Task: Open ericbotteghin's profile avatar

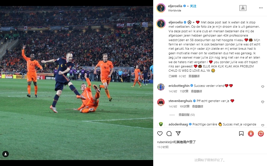Action: coord(161,87)
